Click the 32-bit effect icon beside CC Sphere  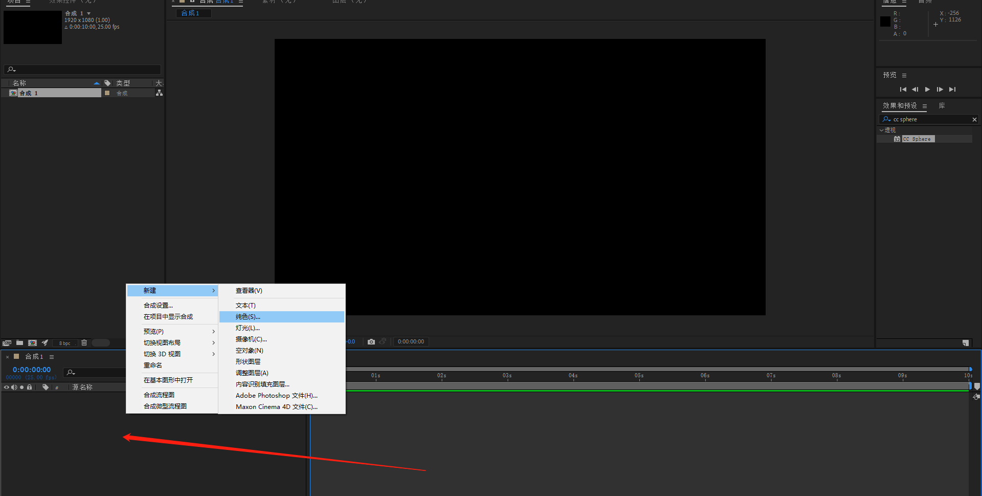[x=897, y=139]
